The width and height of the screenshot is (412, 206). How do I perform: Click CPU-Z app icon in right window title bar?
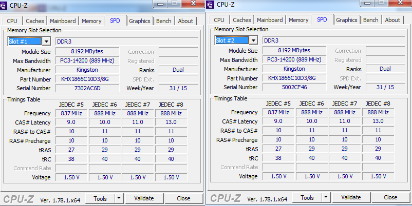(210, 5)
